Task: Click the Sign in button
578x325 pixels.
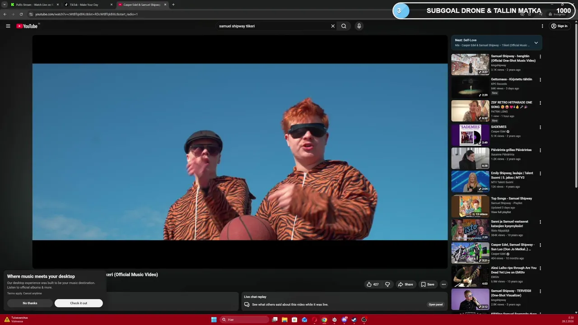Action: 559,26
